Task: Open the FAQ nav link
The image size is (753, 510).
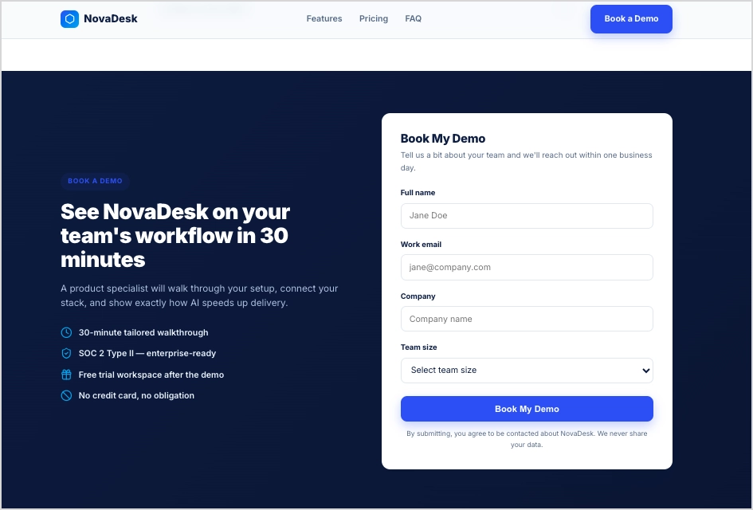Action: [413, 19]
